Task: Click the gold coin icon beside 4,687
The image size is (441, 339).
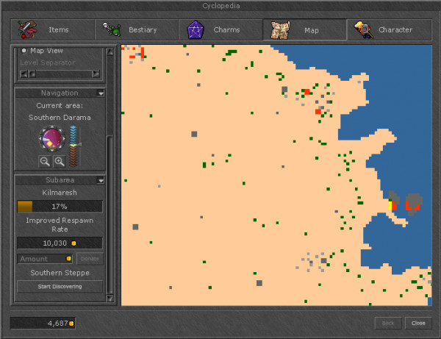Action: coord(71,324)
